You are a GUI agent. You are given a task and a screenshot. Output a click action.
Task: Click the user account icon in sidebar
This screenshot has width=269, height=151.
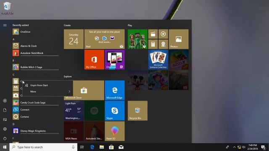(5, 101)
